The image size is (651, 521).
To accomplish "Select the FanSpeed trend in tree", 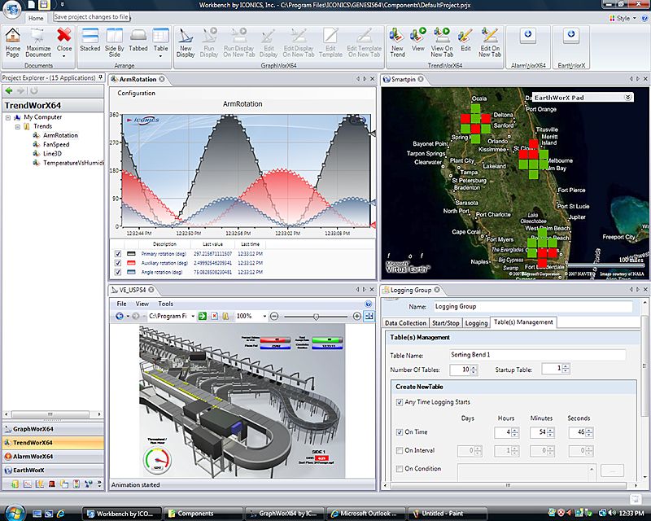I will (x=56, y=145).
